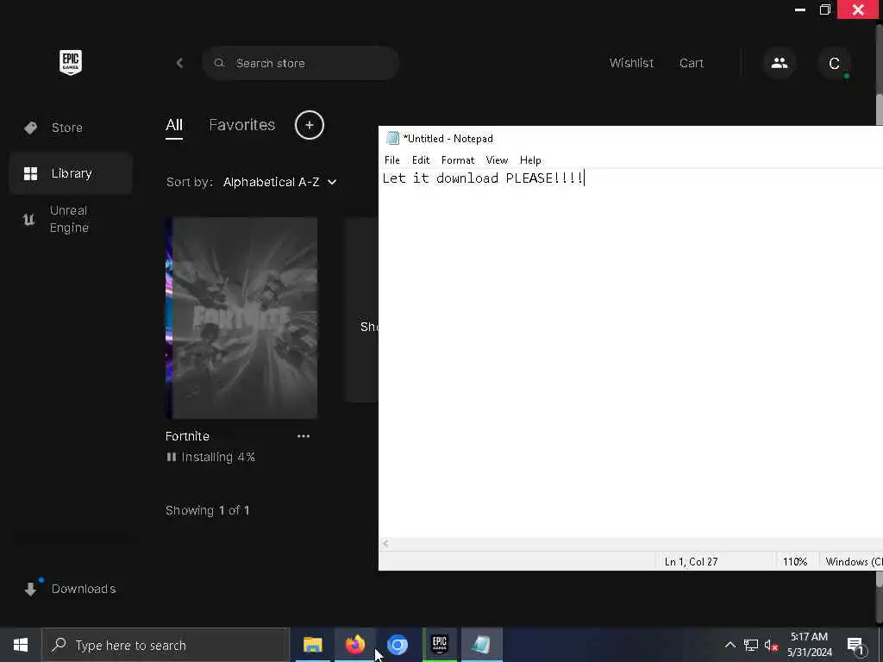883x662 pixels.
Task: Click the taskbar clock and date
Action: click(x=809, y=645)
